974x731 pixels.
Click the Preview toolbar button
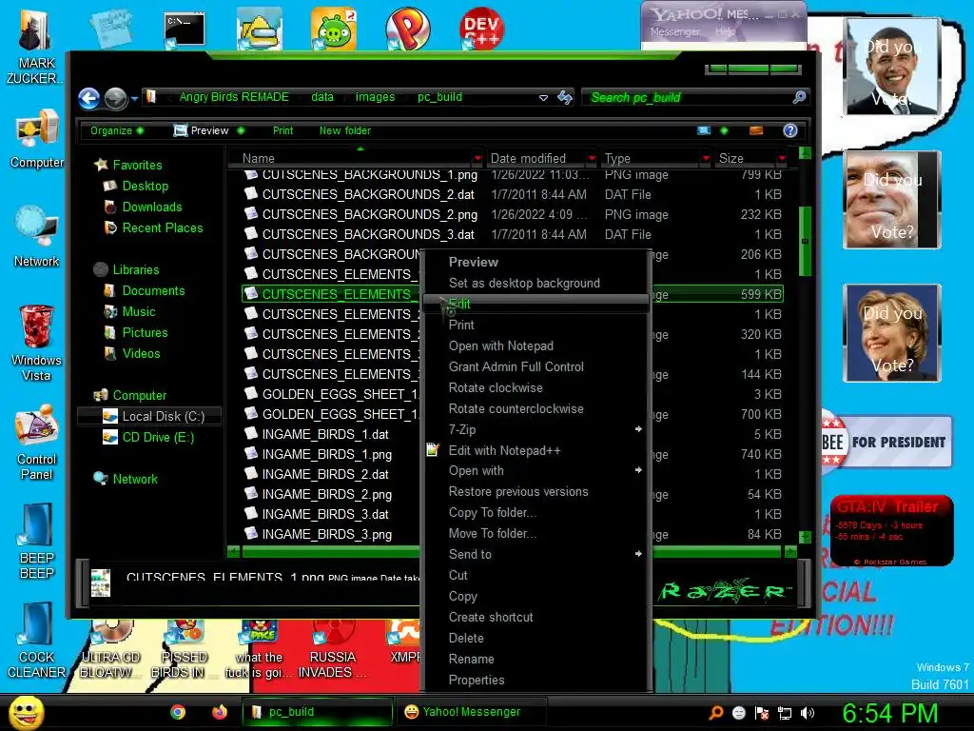(202, 130)
